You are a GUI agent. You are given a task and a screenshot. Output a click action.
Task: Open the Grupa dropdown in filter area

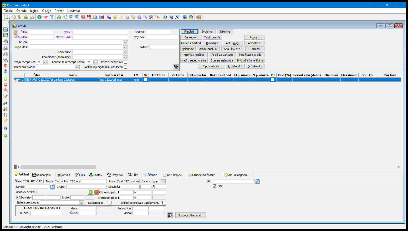(125, 42)
